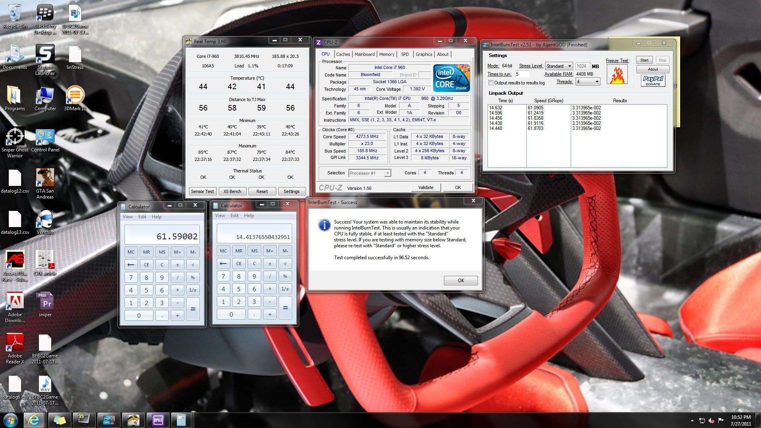Viewport: 761px width, 428px height.
Task: Dismiss the IntelBurnTest Success dialog with OK
Action: point(461,280)
